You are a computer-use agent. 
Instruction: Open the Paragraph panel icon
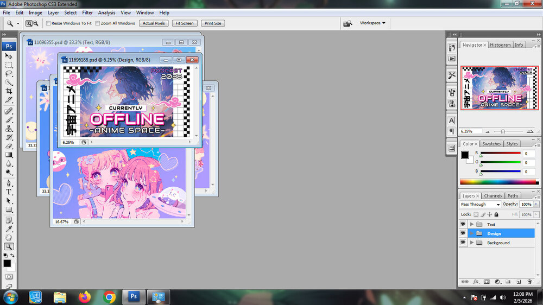452,131
